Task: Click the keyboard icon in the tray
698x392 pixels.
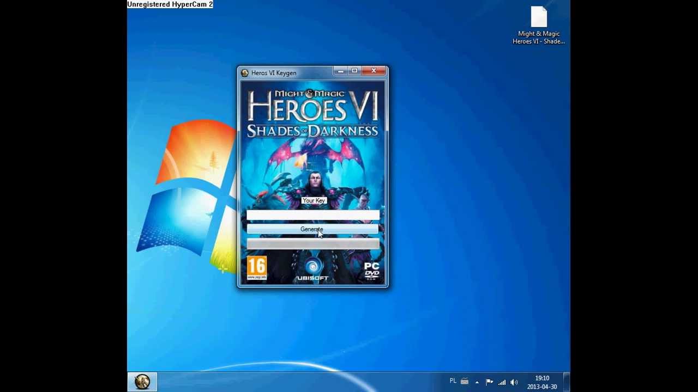Action: [x=465, y=382]
